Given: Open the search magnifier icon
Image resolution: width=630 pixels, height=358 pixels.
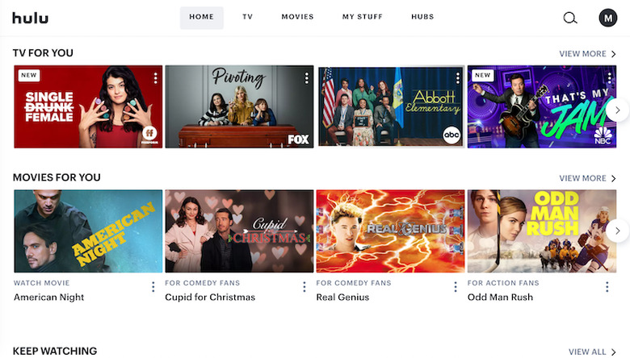Looking at the screenshot, I should click(x=569, y=18).
